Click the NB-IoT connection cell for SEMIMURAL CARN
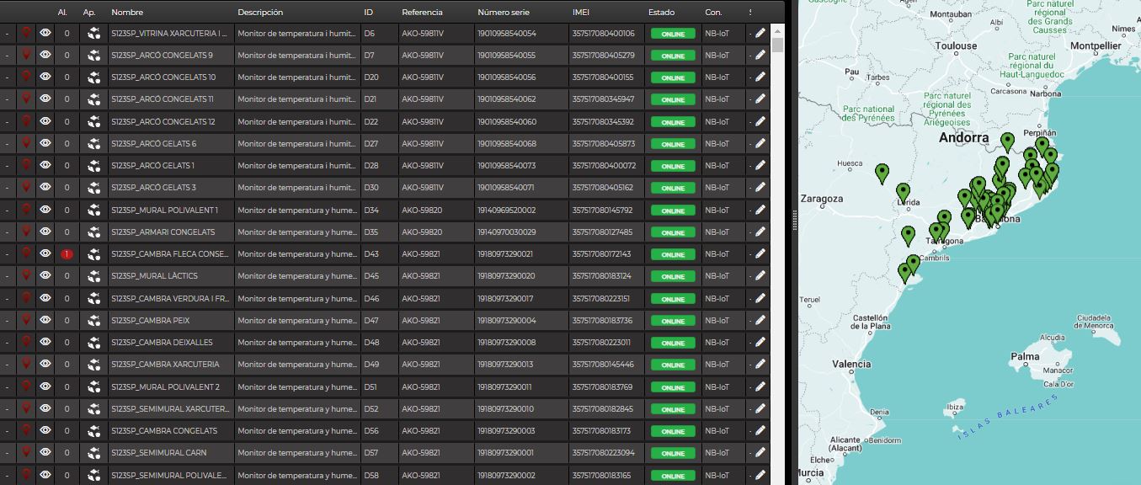Viewport: 1141px width, 485px height. coord(717,453)
